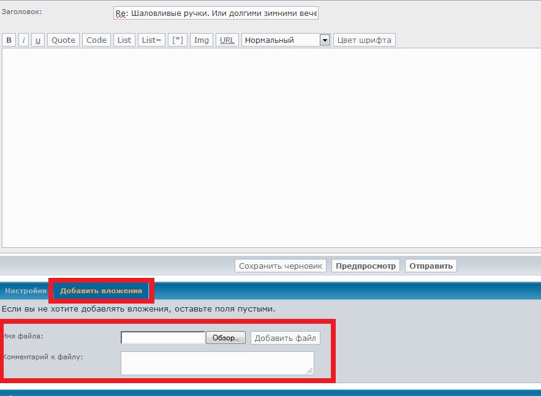Click the Предпросмотр preview button
541x396 pixels.
point(366,266)
